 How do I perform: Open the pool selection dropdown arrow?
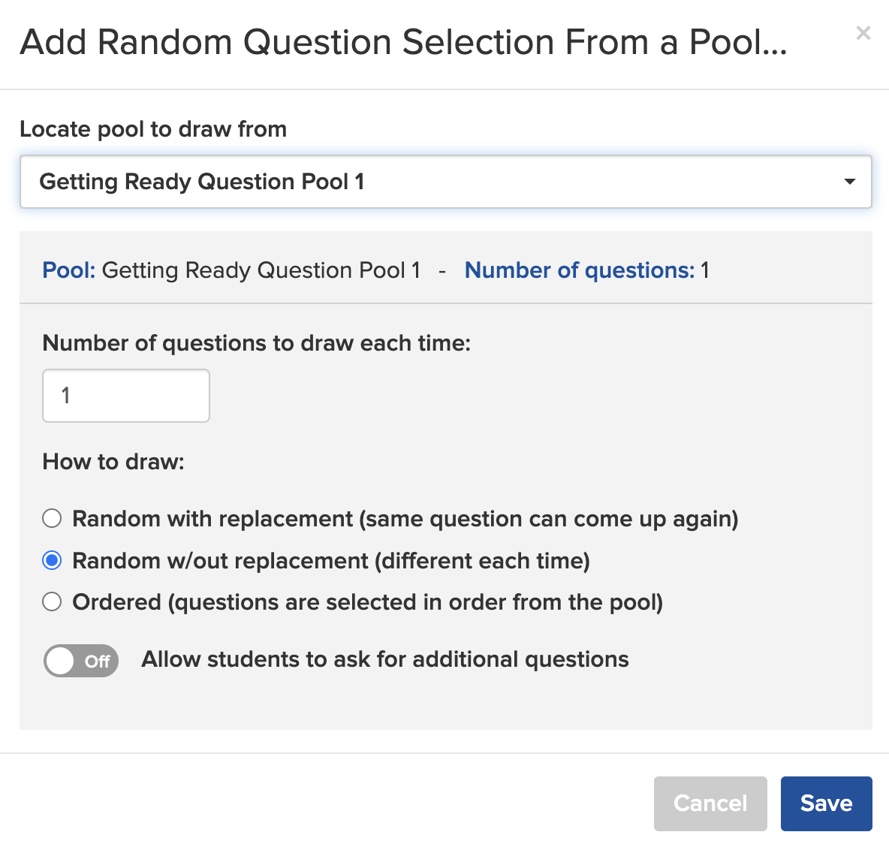coord(849,182)
